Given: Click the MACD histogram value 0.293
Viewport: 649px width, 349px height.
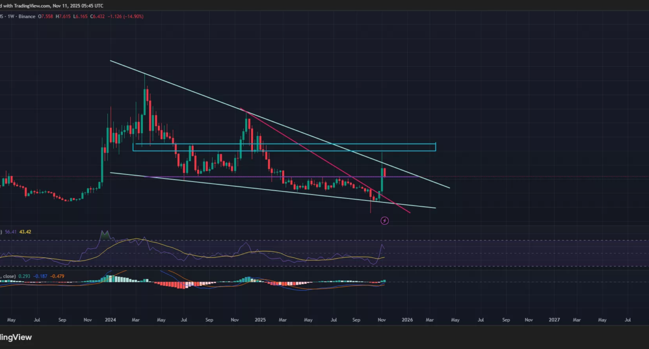Looking at the screenshot, I should click(x=23, y=276).
